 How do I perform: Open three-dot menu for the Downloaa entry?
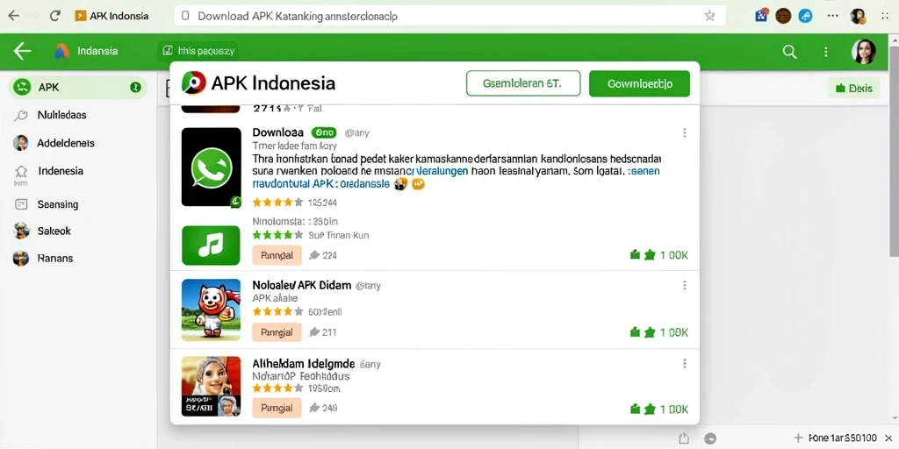[684, 133]
